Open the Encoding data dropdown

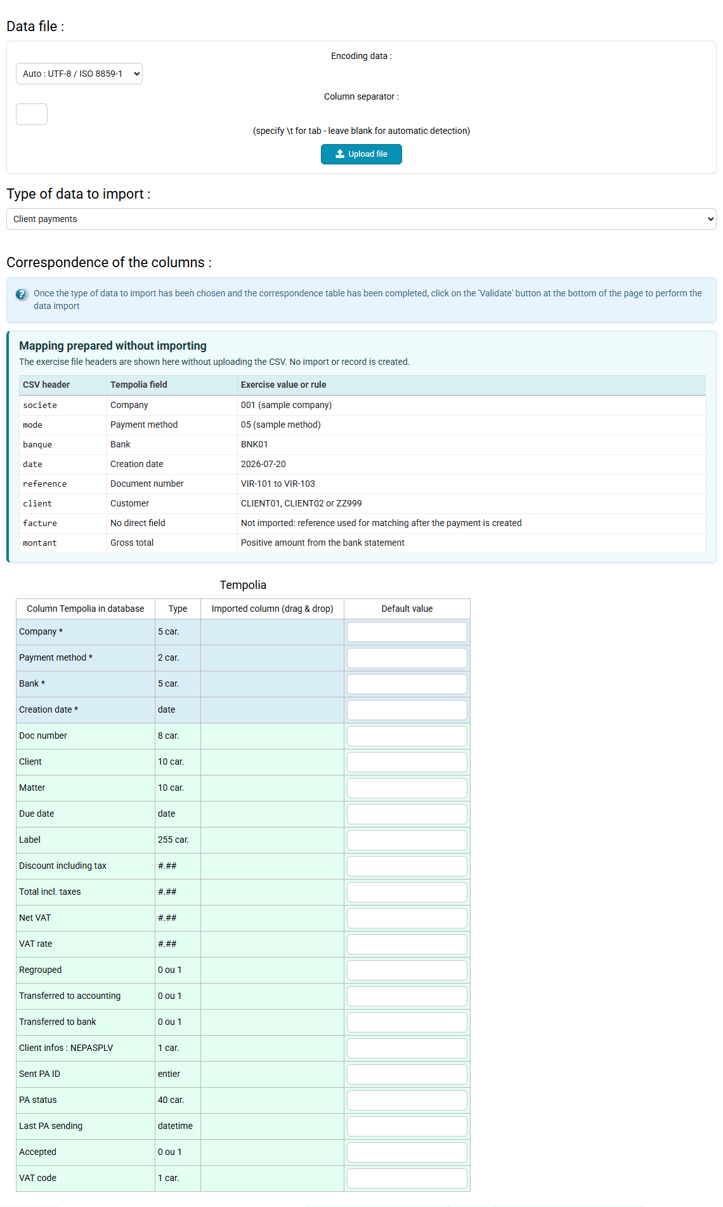point(79,74)
